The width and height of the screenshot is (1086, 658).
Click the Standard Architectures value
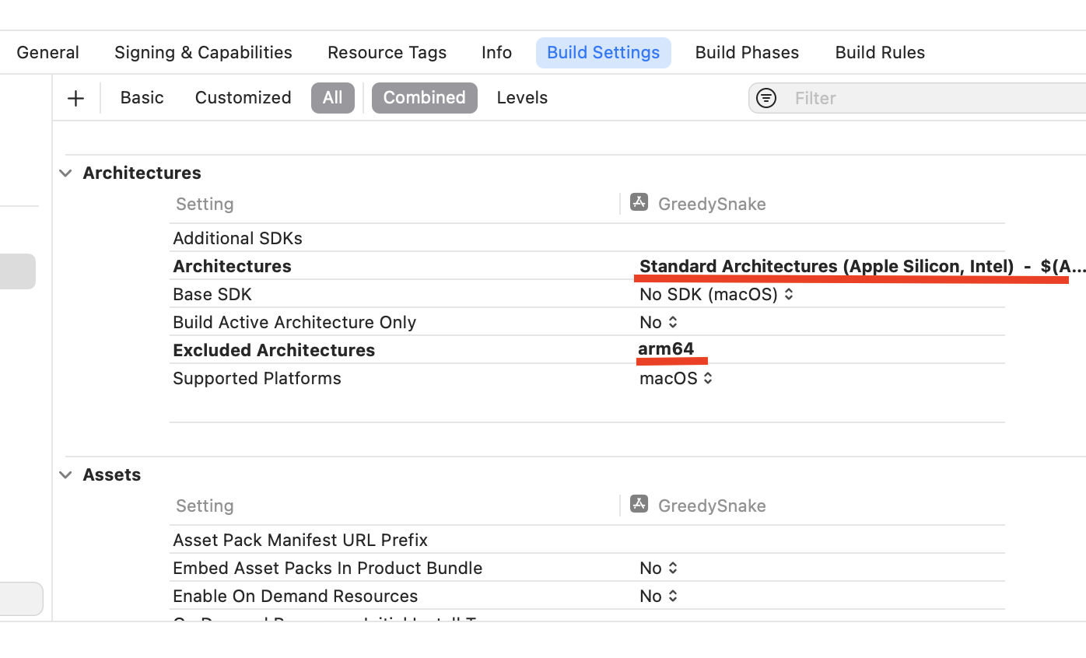[862, 266]
